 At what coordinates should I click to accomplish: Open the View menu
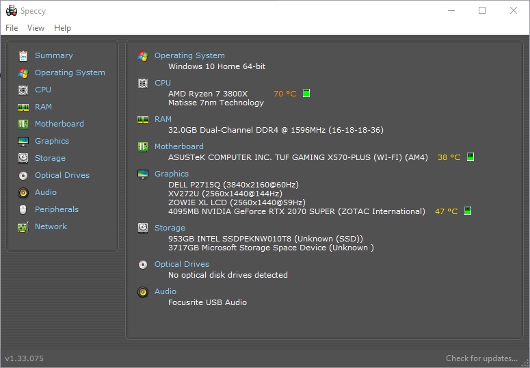[36, 28]
